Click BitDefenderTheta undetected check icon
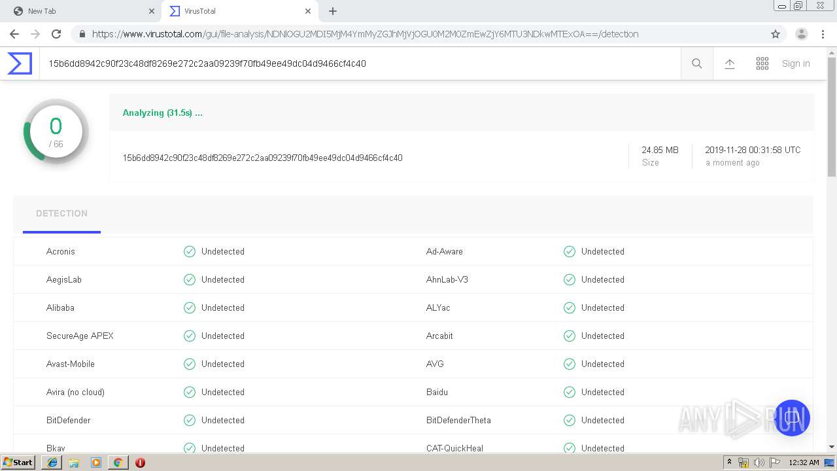The width and height of the screenshot is (837, 471). coord(570,420)
